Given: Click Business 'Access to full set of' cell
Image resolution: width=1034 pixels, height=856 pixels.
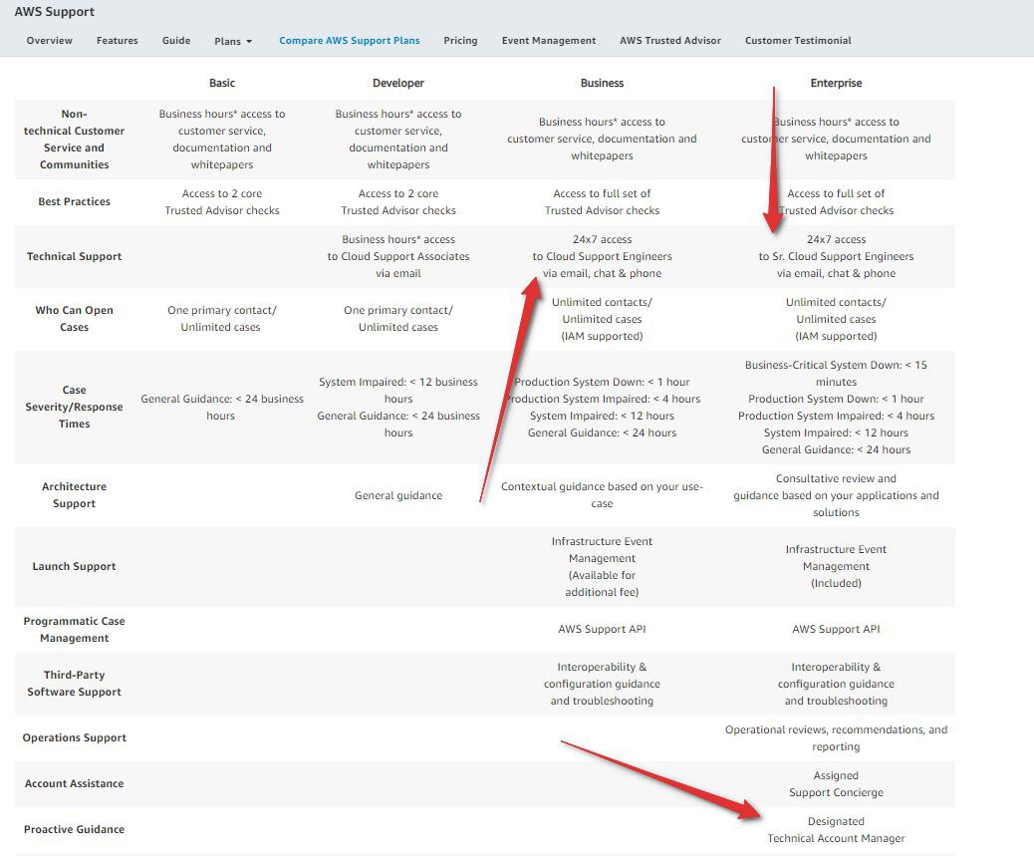Looking at the screenshot, I should coord(602,202).
